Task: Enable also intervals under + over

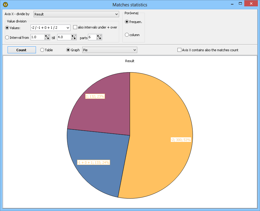Action: 75,27
